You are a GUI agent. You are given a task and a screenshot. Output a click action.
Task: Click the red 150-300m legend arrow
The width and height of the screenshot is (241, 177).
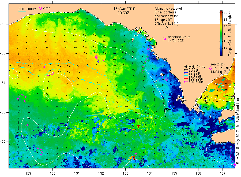186,79
